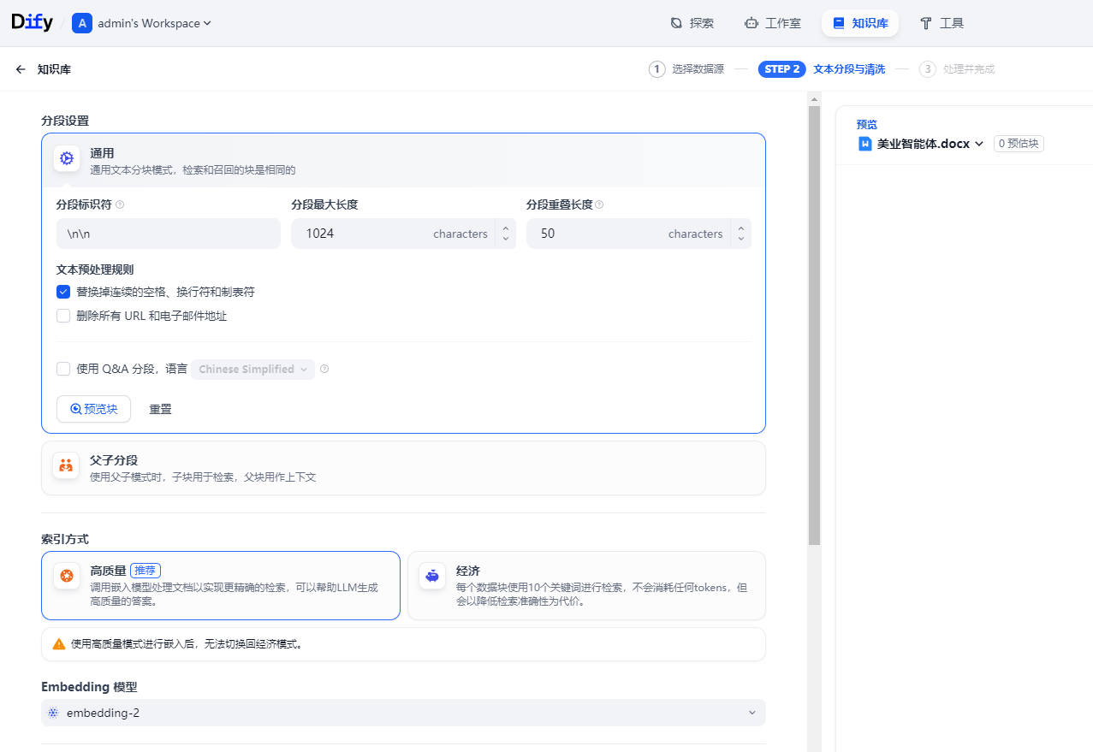Click the 分段标识符 input field
This screenshot has height=752, width=1093.
168,234
